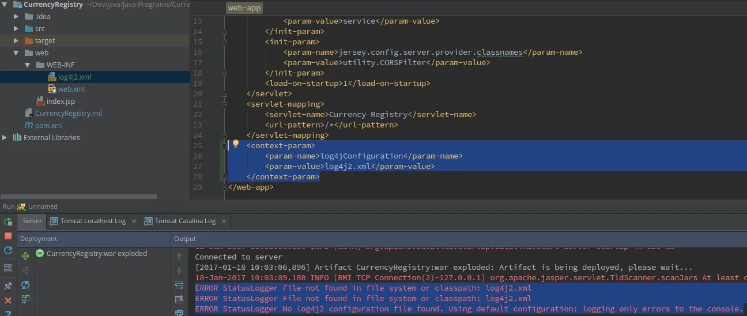Click the Deployment panel header
The image size is (747, 316).
tap(94, 238)
